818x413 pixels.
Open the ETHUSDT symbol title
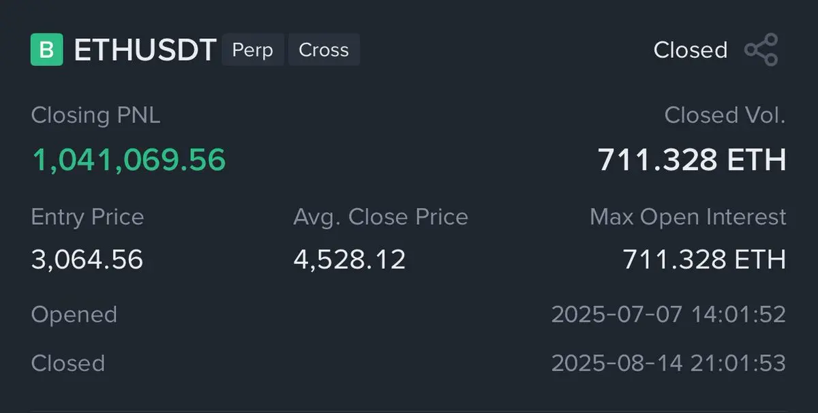point(145,50)
